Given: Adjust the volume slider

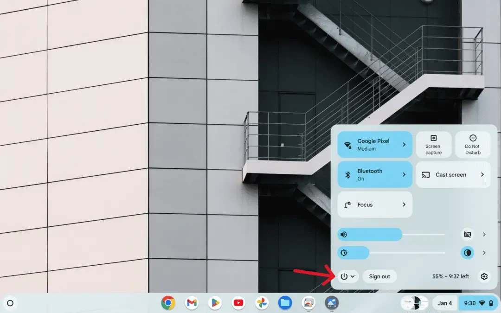Looking at the screenshot, I should point(392,235).
